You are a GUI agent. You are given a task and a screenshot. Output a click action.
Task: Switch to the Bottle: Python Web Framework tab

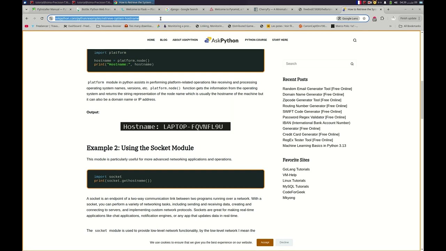(x=96, y=9)
